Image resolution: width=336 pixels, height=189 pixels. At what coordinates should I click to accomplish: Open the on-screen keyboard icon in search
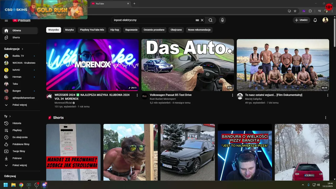197,20
